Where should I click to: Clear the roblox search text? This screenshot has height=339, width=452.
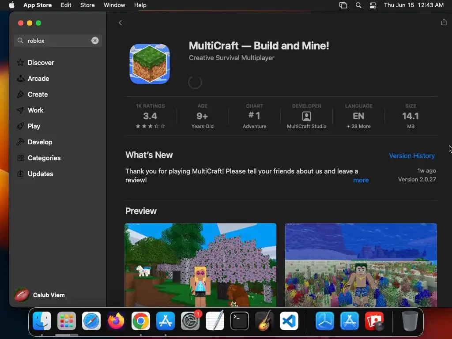pyautogui.click(x=95, y=41)
